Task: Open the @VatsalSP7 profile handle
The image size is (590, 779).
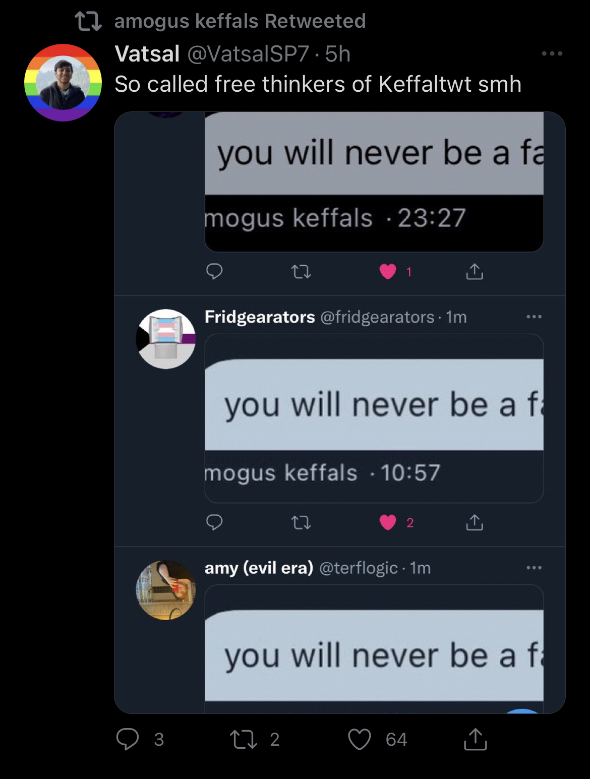Action: coord(248,54)
